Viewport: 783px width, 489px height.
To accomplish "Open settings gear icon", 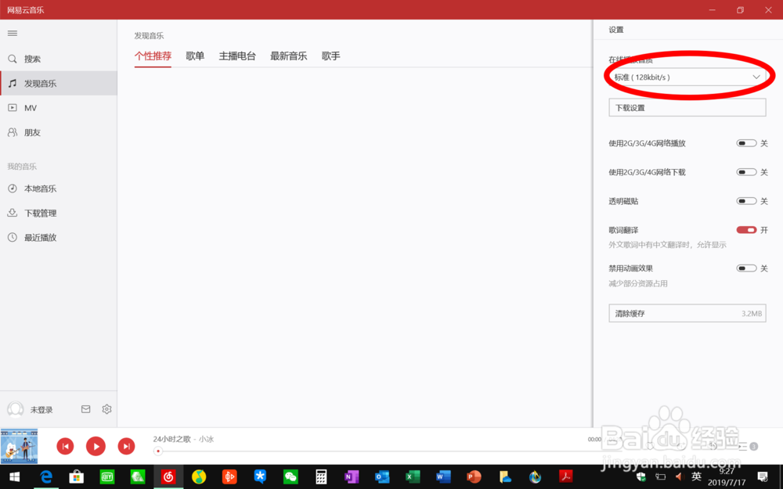I will coord(106,409).
